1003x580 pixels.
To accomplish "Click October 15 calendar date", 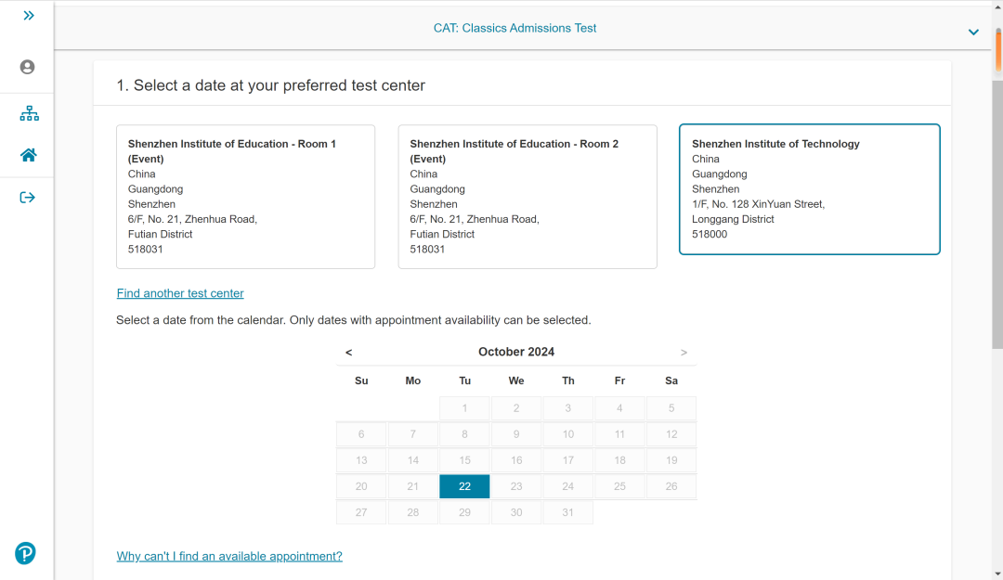I will point(464,460).
